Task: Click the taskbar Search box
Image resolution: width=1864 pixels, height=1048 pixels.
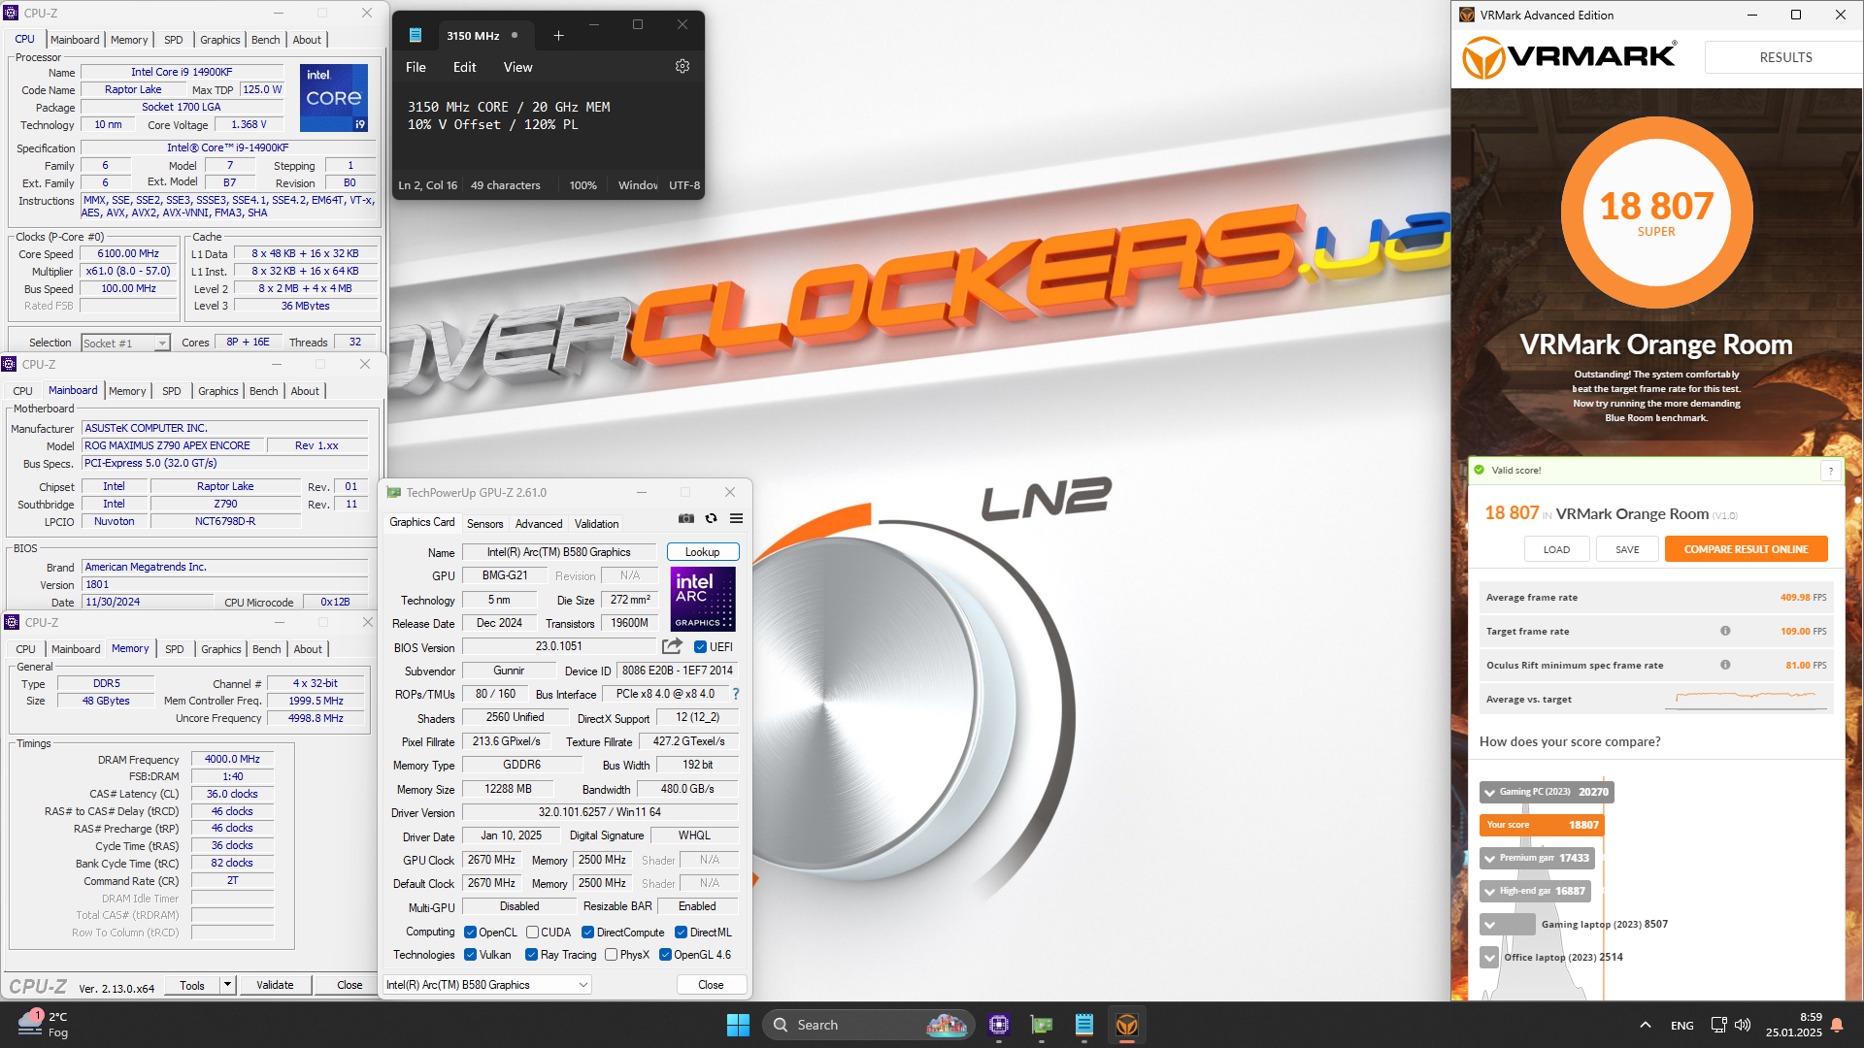Action: pyautogui.click(x=868, y=1025)
